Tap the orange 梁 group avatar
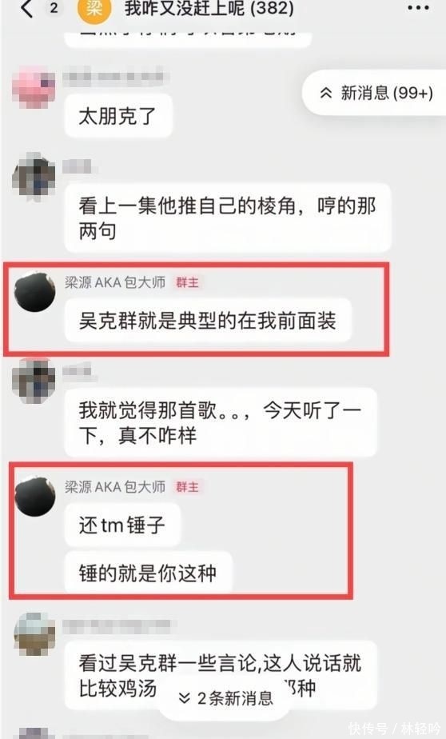Viewport: 446px width, 739px height. click(x=94, y=10)
